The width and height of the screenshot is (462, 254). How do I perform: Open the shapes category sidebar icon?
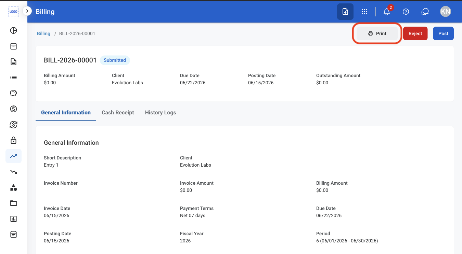13,187
